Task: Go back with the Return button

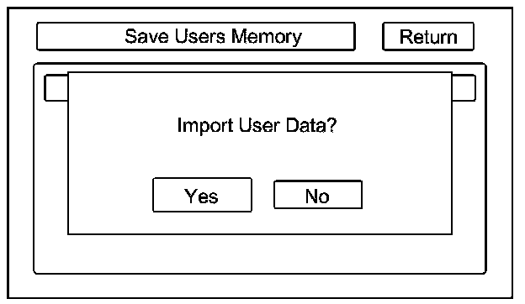Action: click(428, 37)
